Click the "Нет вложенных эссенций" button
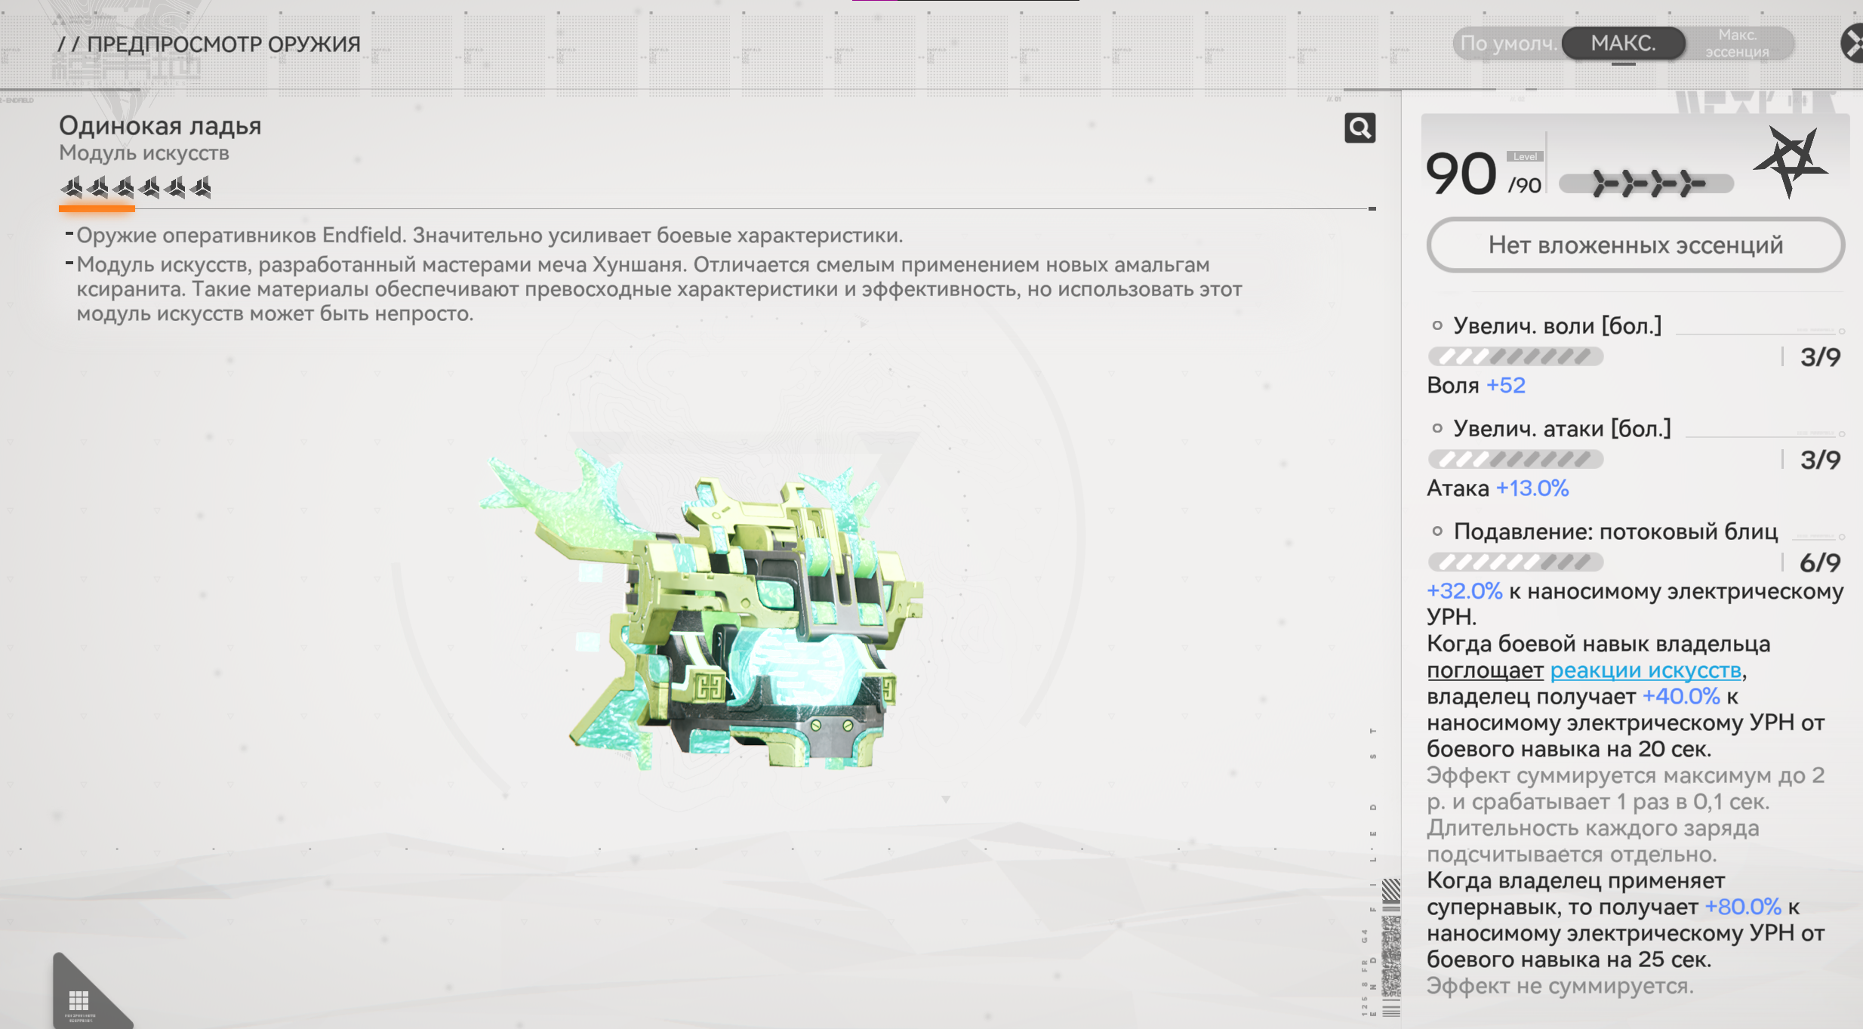 point(1635,245)
